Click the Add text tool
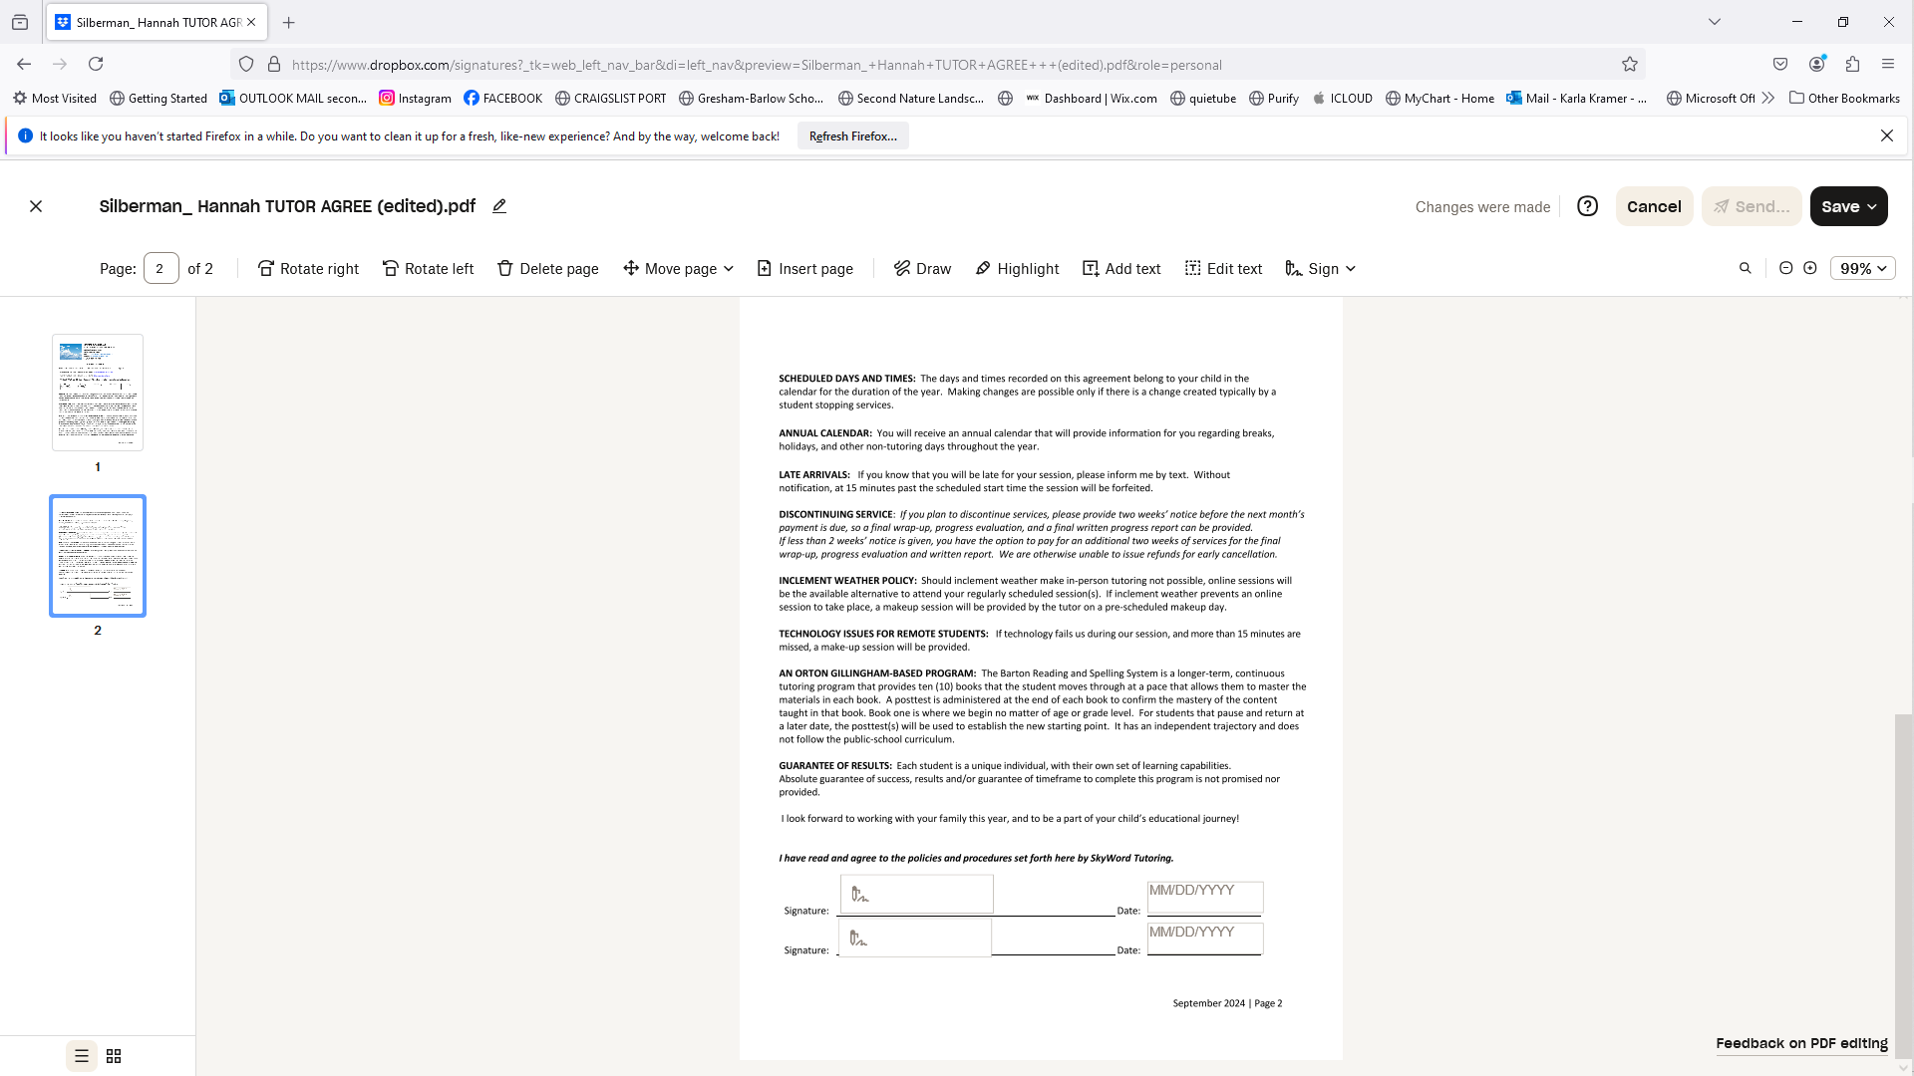Screen dimensions: 1914x1076 coord(1121,269)
